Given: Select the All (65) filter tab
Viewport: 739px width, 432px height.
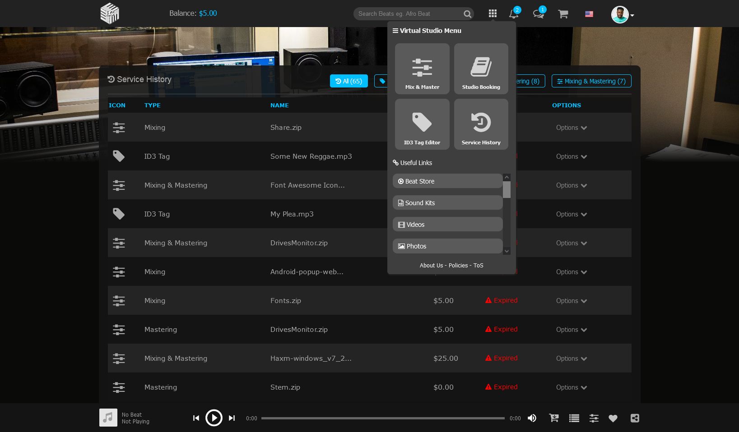Looking at the screenshot, I should click(349, 81).
